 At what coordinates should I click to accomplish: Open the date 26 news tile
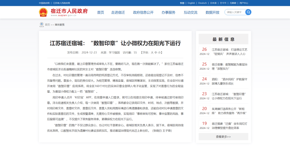[204, 52]
